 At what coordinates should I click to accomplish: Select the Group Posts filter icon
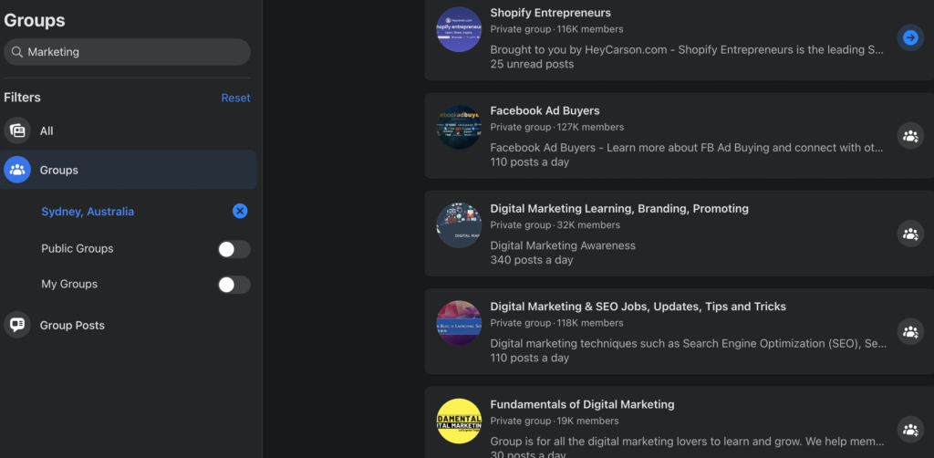click(x=17, y=325)
